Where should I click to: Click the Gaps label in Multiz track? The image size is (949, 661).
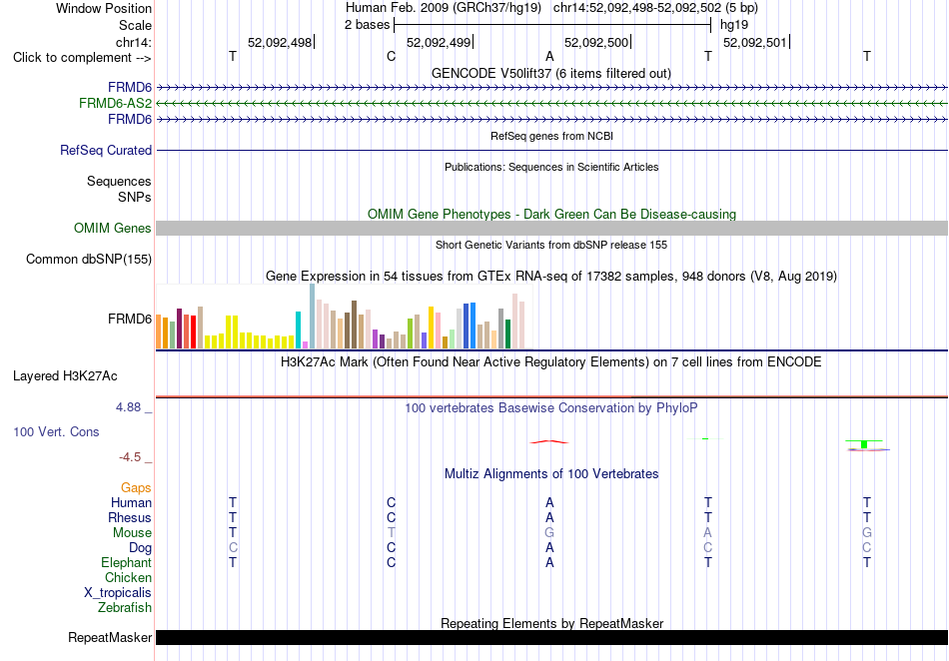coord(136,488)
